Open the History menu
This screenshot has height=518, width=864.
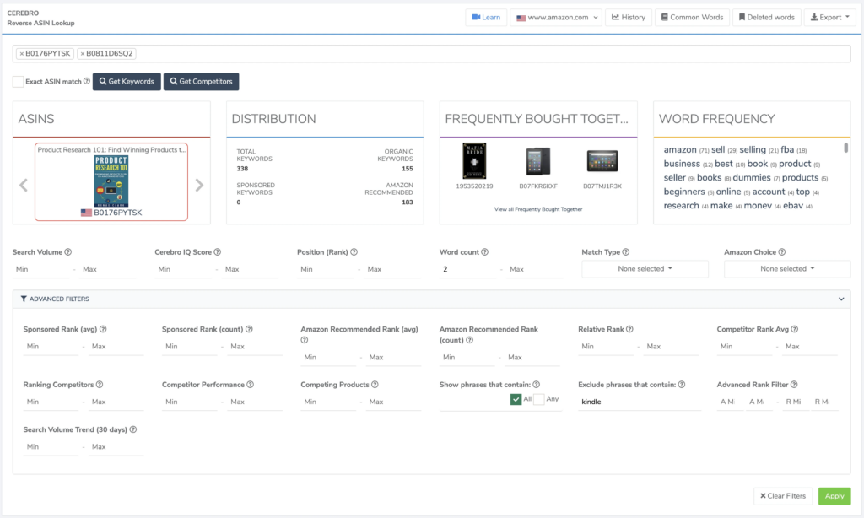coord(629,18)
